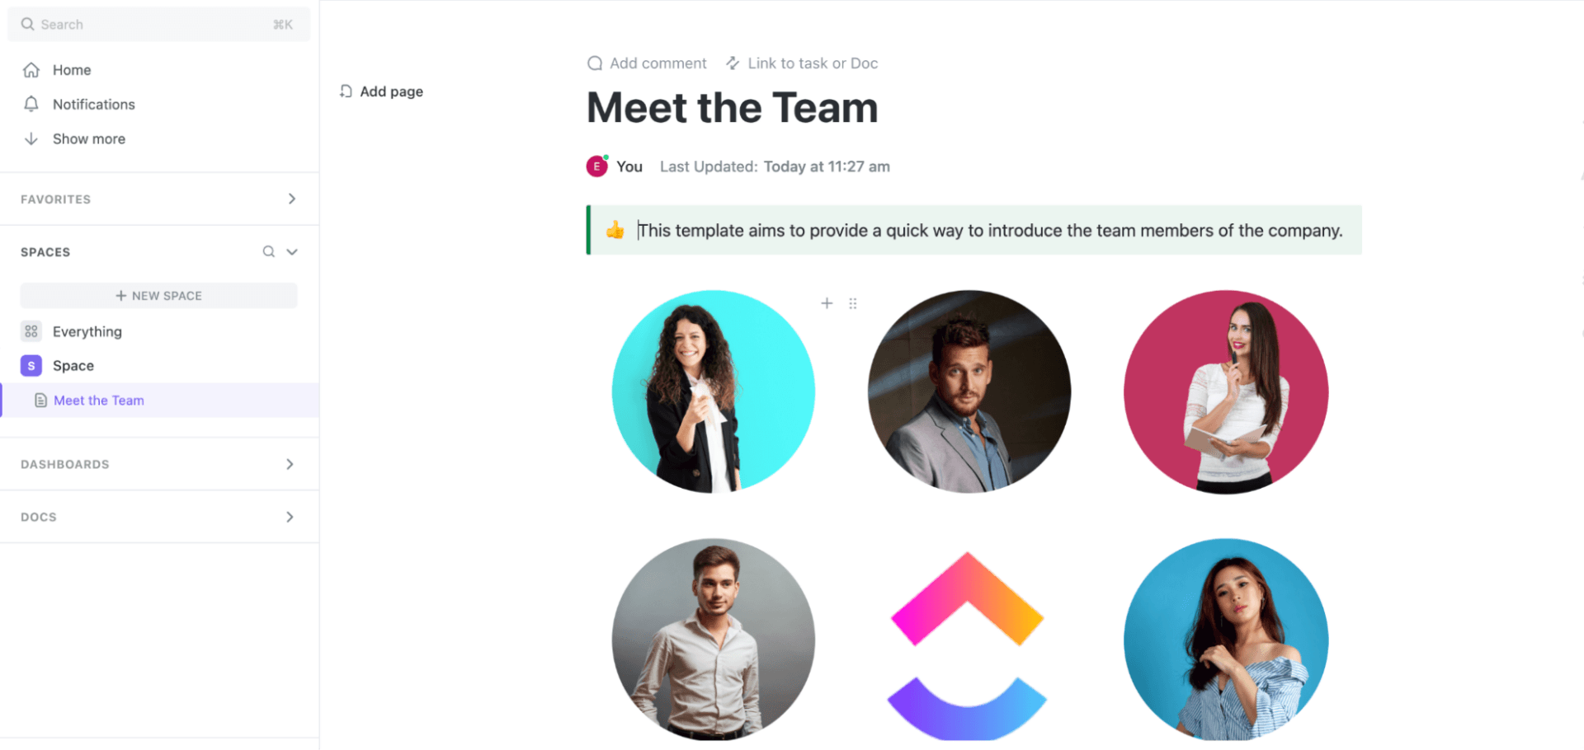Open Notifications bell icon
Viewport: 1584px width, 750px height.
(x=31, y=104)
